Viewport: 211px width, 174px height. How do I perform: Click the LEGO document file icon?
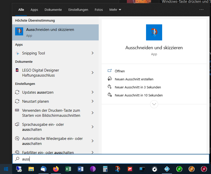coord(17,70)
